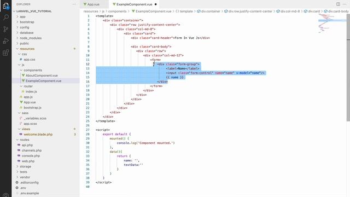Open router index.js file
This screenshot has height=197, width=350.
[x=31, y=91]
